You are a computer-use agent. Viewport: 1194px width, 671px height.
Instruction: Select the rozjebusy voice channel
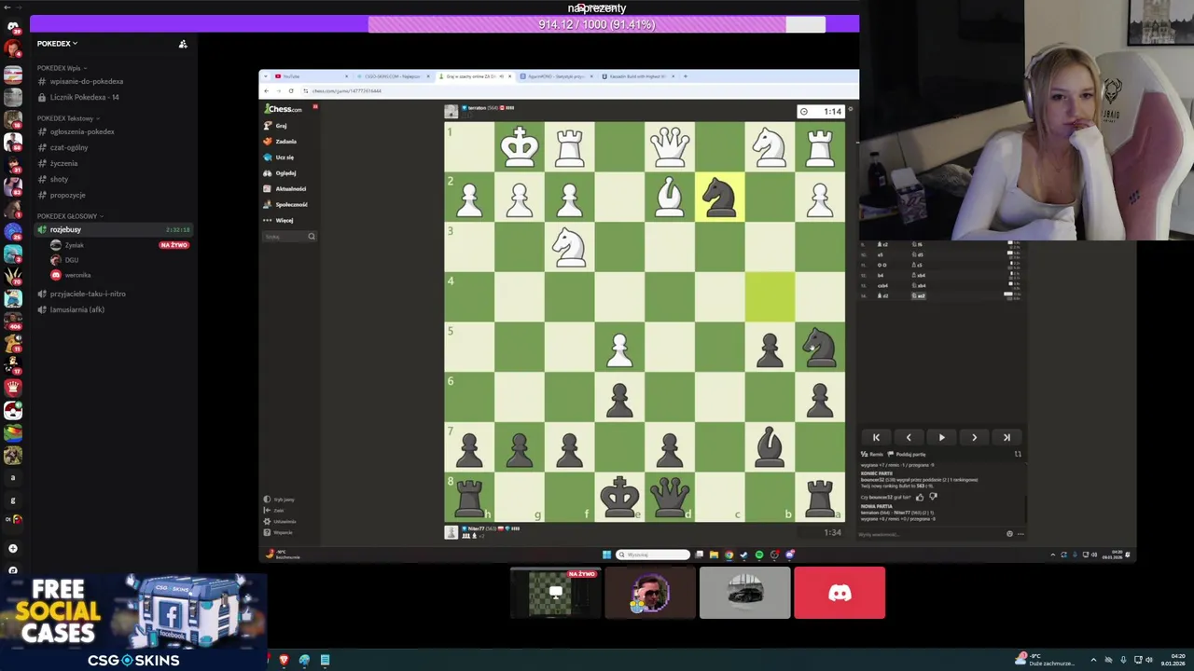coord(112,229)
